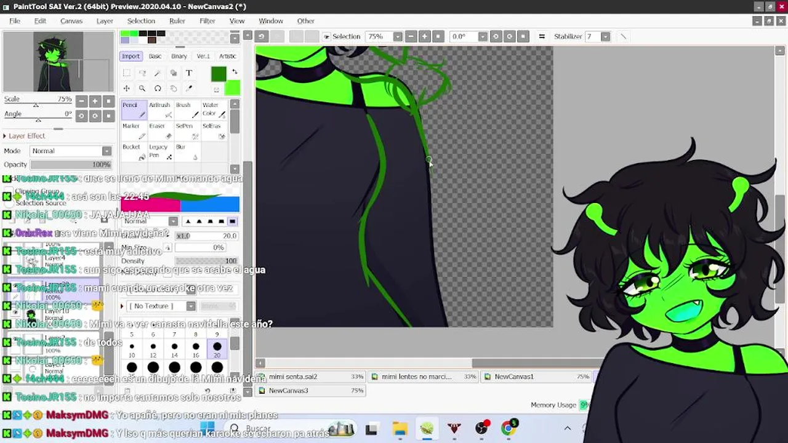Select the Rotate view tool

click(x=158, y=89)
